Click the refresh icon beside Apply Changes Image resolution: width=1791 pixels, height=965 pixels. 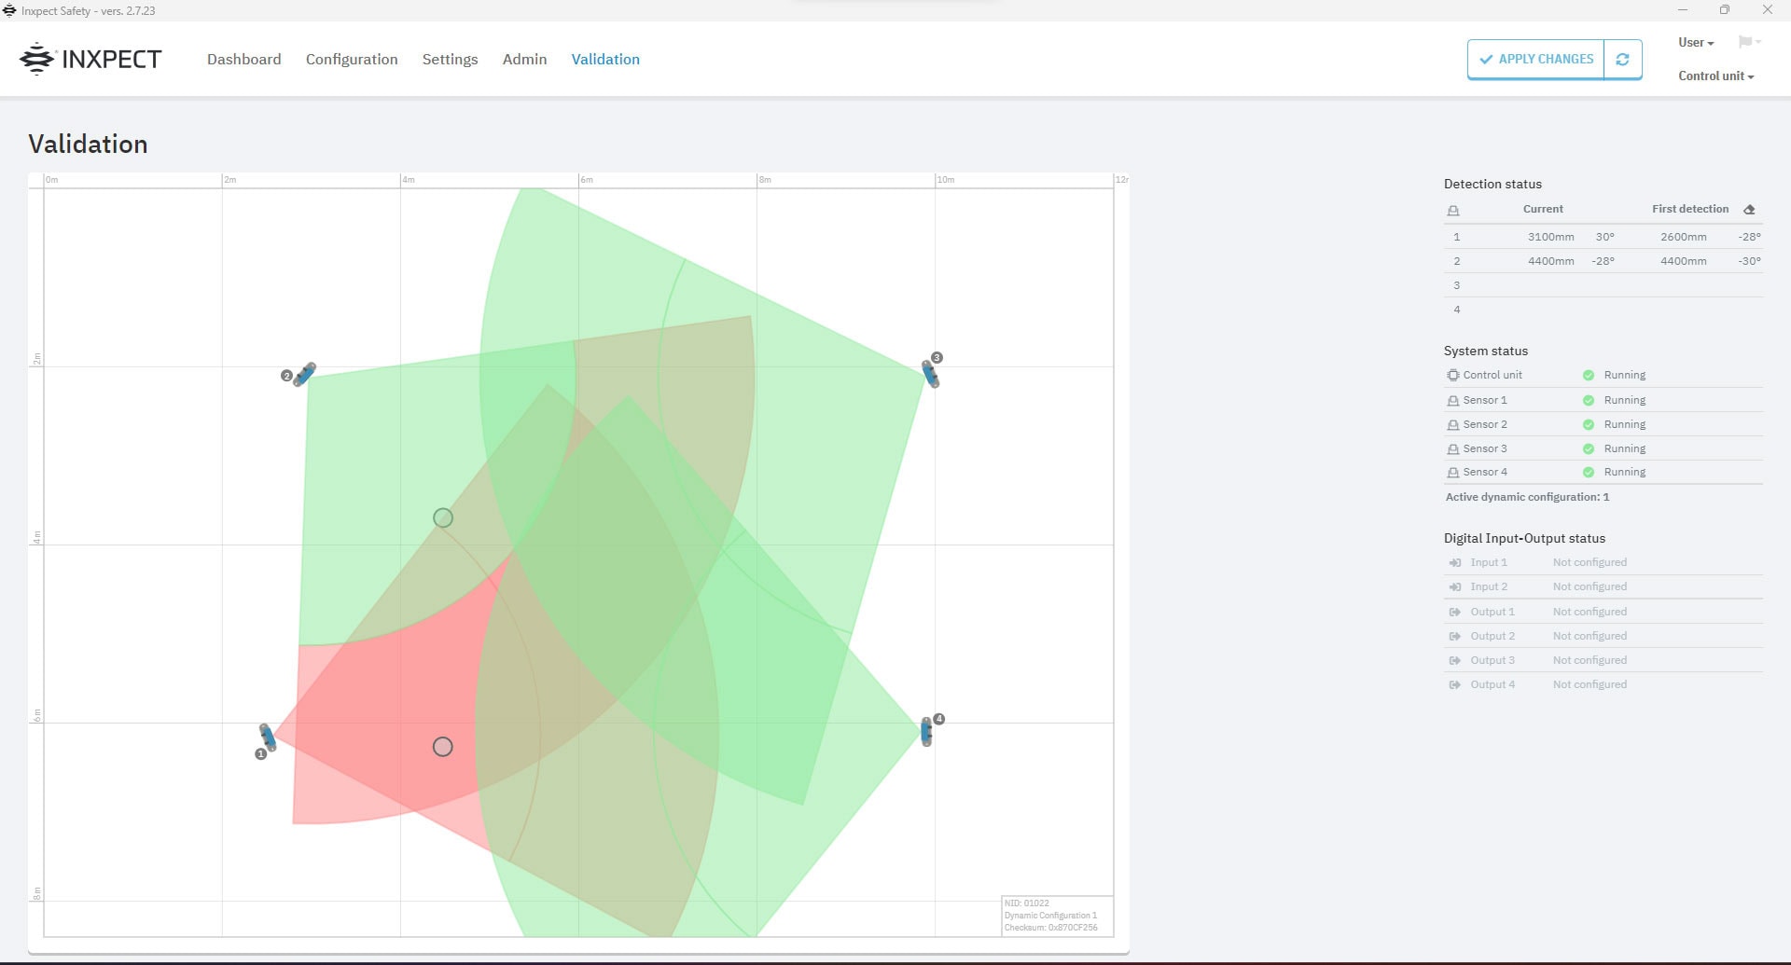[x=1622, y=60]
